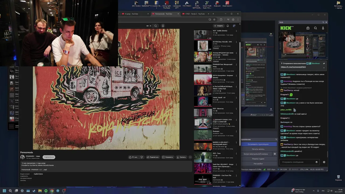Enable Studio Mode in OBS (Режим студии)

click(x=258, y=159)
